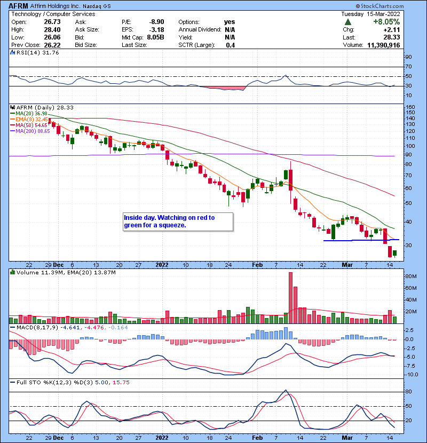Click the P/E value -8.90

[x=156, y=22]
